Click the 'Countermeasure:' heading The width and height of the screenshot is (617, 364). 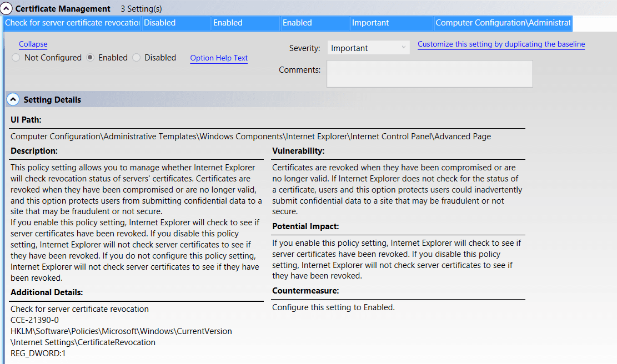pos(305,291)
